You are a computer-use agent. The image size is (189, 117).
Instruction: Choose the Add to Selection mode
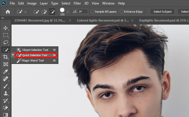[44, 12]
